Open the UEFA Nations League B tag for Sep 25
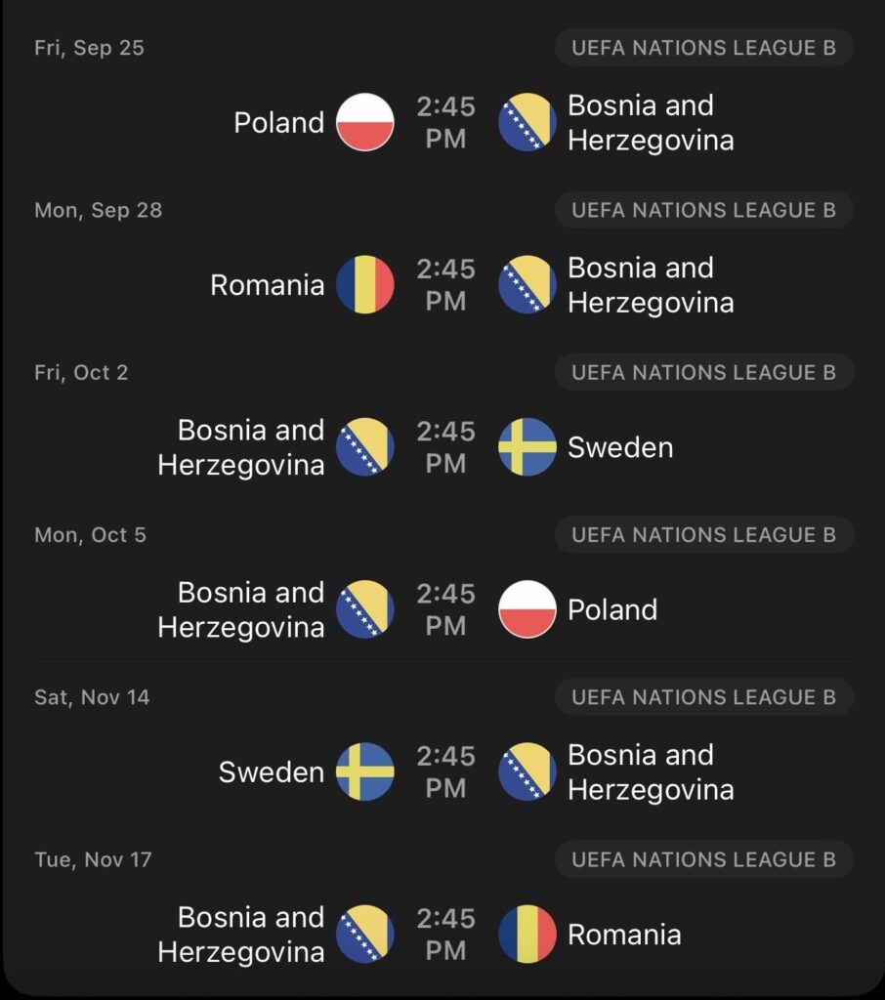Screen dimensions: 885x1000 coord(703,48)
